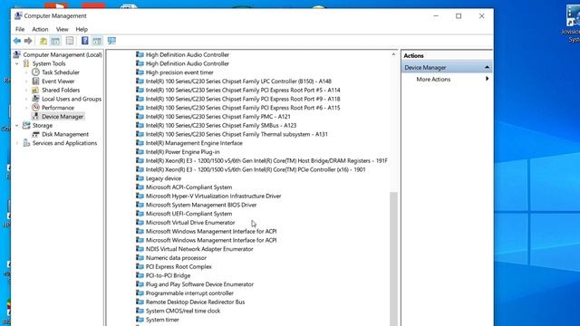
Task: Toggle the Show/Hide Console Tree icon
Action: click(55, 41)
